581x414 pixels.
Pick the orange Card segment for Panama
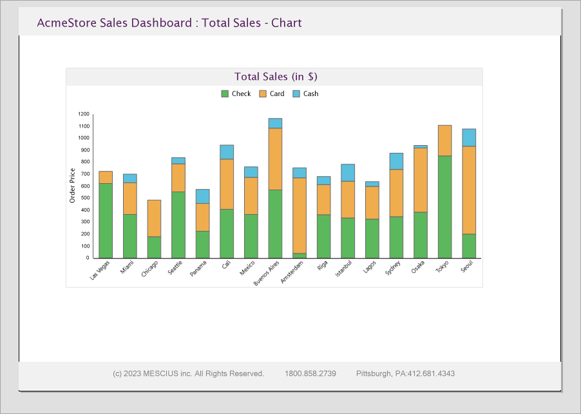(x=203, y=217)
